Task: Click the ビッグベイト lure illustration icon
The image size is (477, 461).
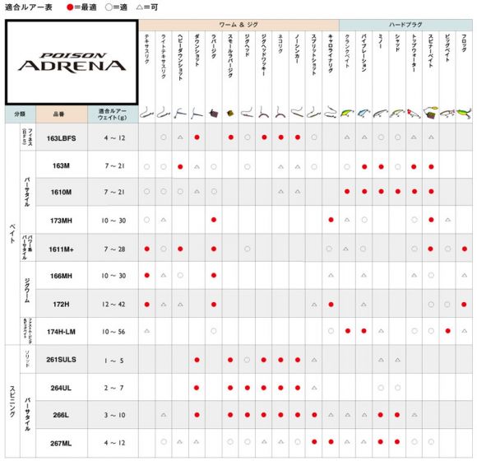Action: pyautogui.click(x=447, y=114)
